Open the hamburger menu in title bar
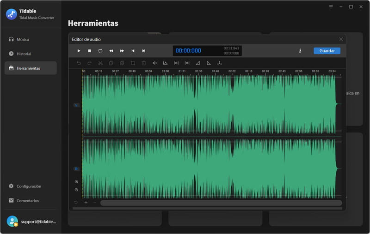Screen dimensions: 370x234 [x=331, y=7]
